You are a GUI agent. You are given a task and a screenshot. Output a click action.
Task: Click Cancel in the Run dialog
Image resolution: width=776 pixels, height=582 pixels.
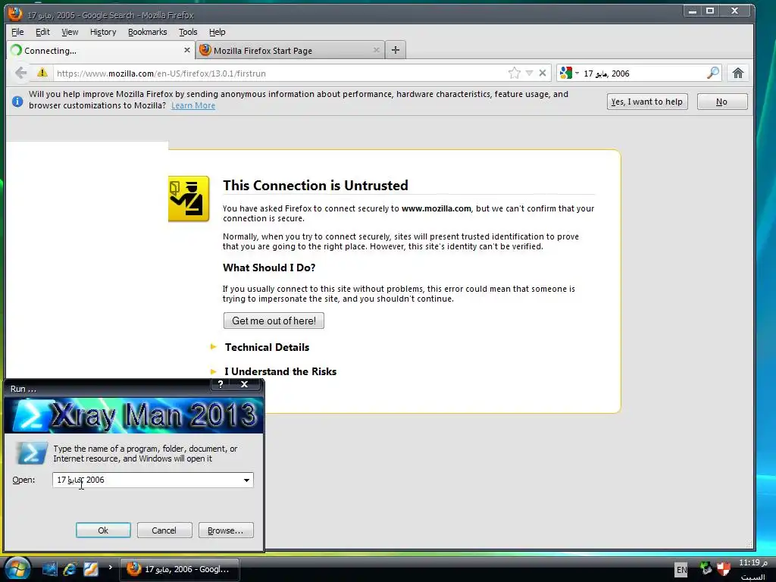tap(164, 530)
